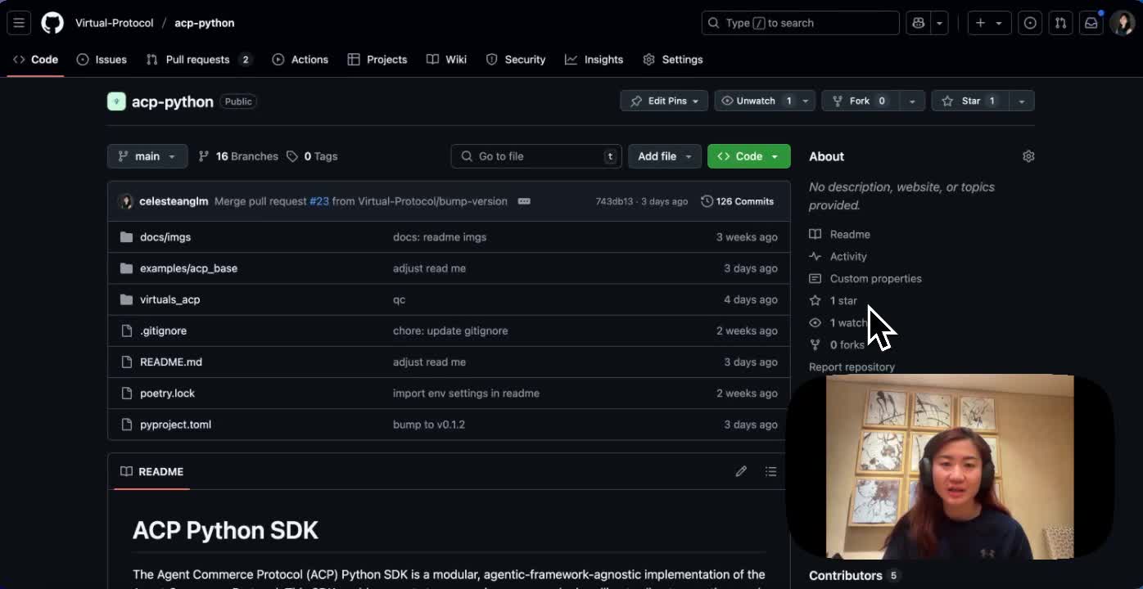View the 0 Tags link
Screen dimensions: 1143x589
312,156
